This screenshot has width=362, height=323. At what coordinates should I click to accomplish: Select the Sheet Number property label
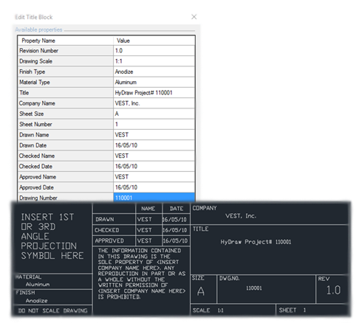click(66, 125)
